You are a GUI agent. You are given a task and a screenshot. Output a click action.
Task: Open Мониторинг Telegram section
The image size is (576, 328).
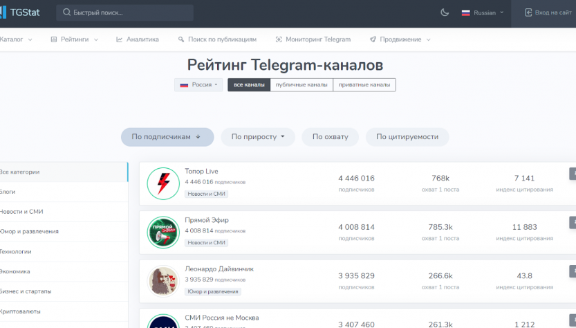point(313,39)
